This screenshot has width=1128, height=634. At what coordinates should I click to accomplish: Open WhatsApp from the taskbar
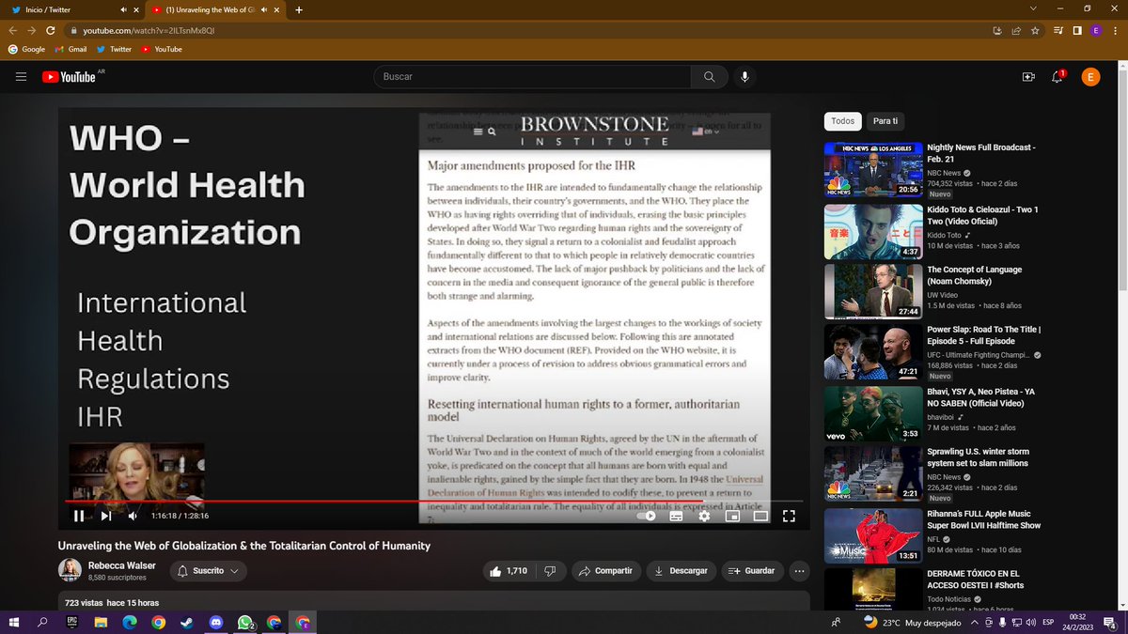[x=245, y=622]
